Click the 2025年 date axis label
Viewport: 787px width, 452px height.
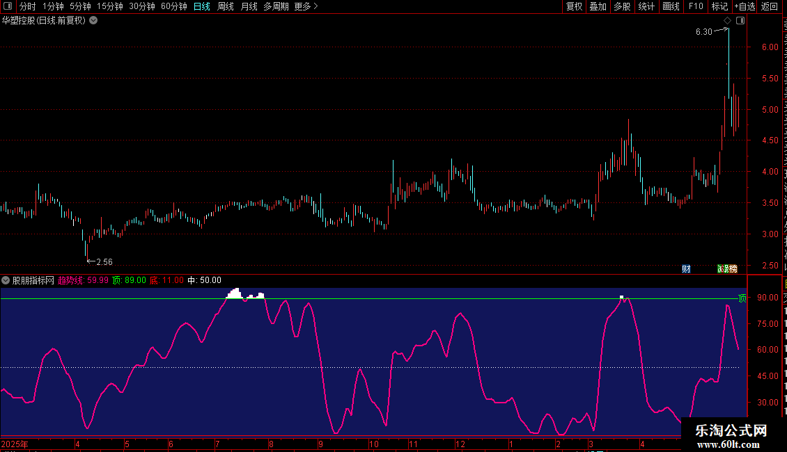coord(15,444)
